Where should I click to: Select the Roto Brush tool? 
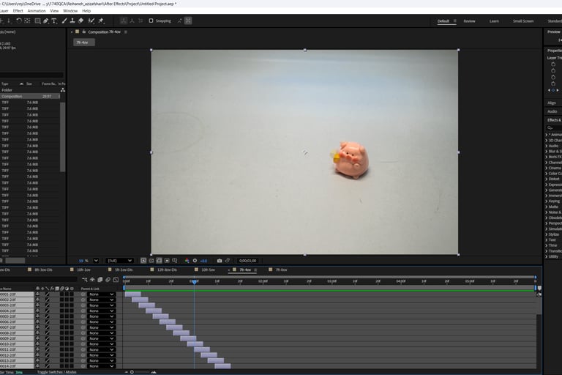coord(91,21)
